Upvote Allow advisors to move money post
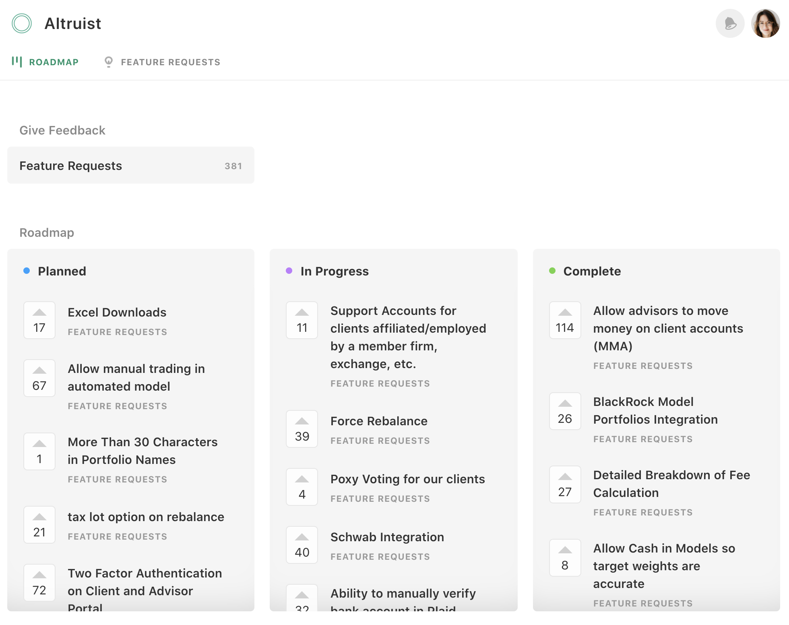 pos(565,320)
